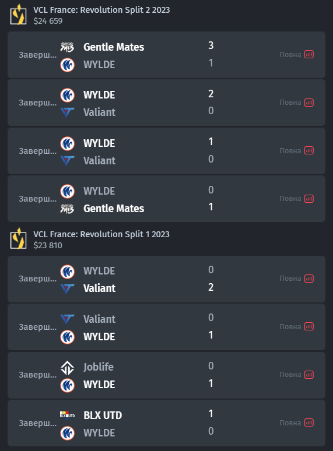
Task: Click the Revolution Split 1 tournament logo
Action: tap(19, 239)
